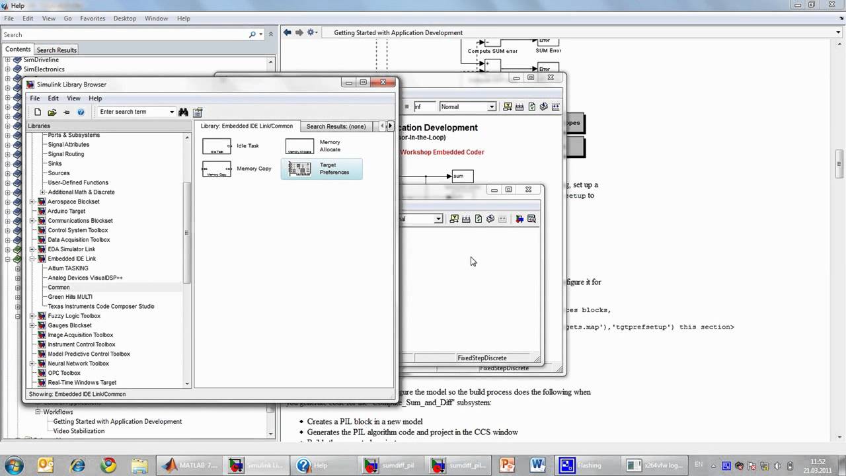
Task: Expand the Fuzzy Logic Toolbox library
Action: pos(32,316)
